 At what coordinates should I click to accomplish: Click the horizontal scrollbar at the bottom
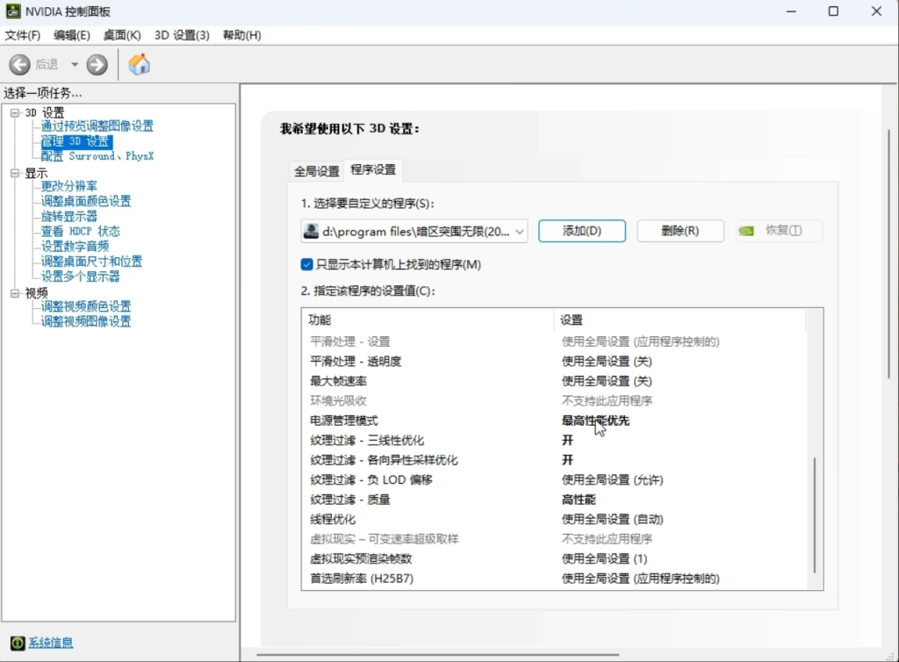click(438, 655)
